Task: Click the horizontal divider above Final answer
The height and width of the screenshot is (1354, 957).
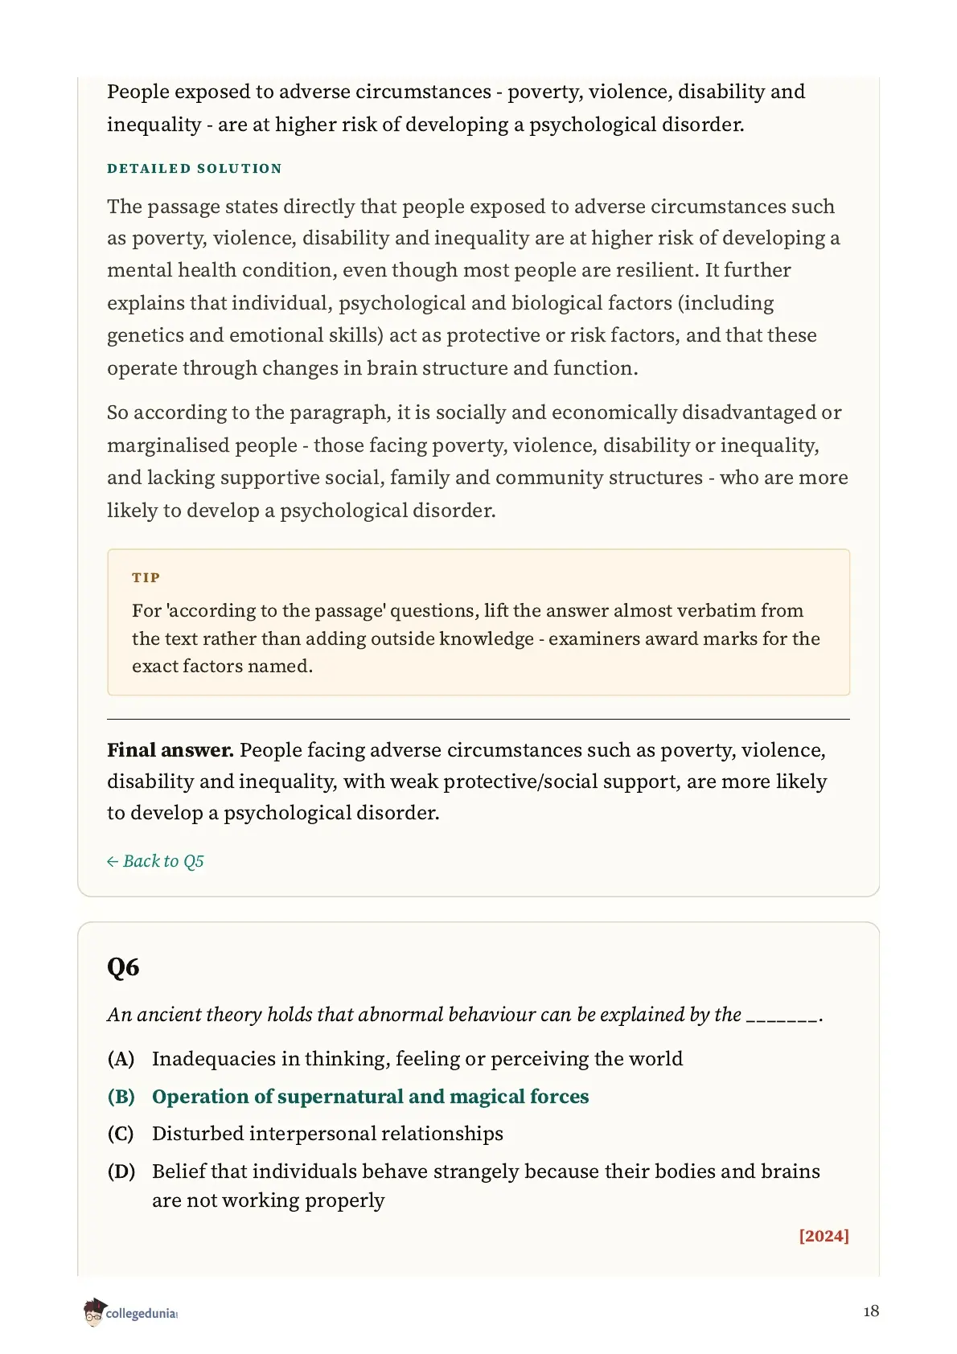Action: point(478,719)
